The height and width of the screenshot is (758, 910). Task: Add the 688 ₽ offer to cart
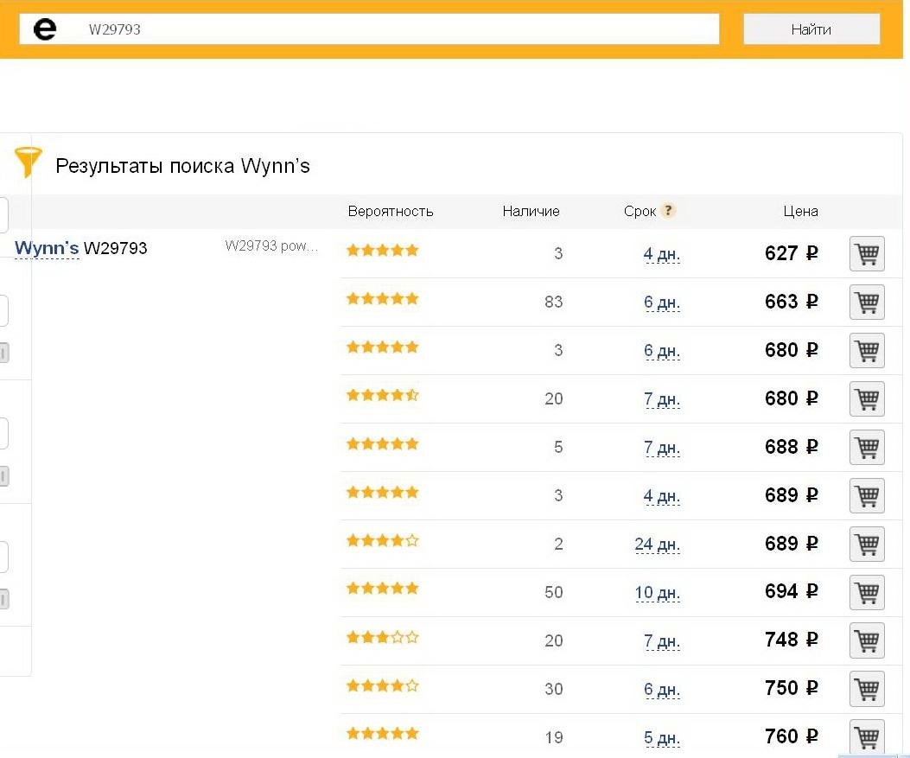point(867,447)
